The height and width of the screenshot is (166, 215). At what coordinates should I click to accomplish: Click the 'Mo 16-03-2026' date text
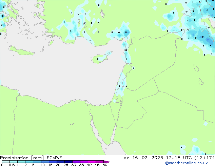(143, 158)
